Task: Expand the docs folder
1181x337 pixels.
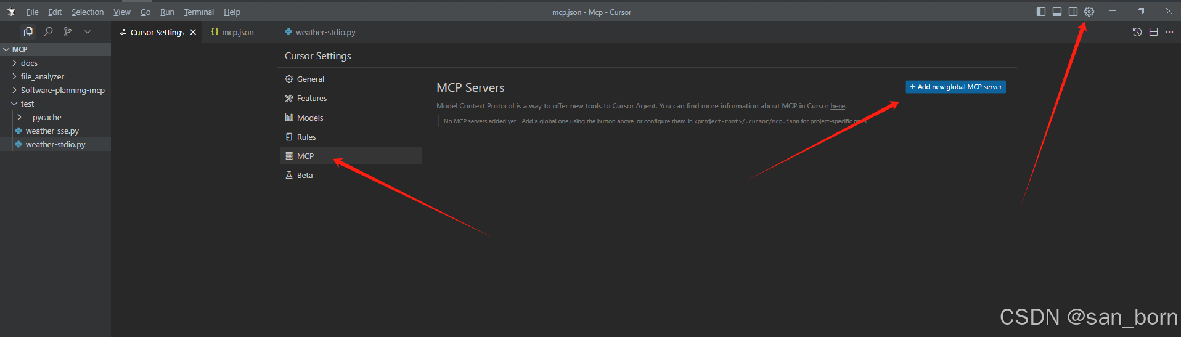Action: [x=55, y=63]
